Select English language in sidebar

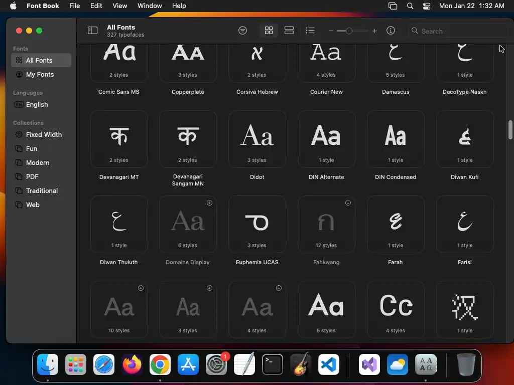point(41,104)
